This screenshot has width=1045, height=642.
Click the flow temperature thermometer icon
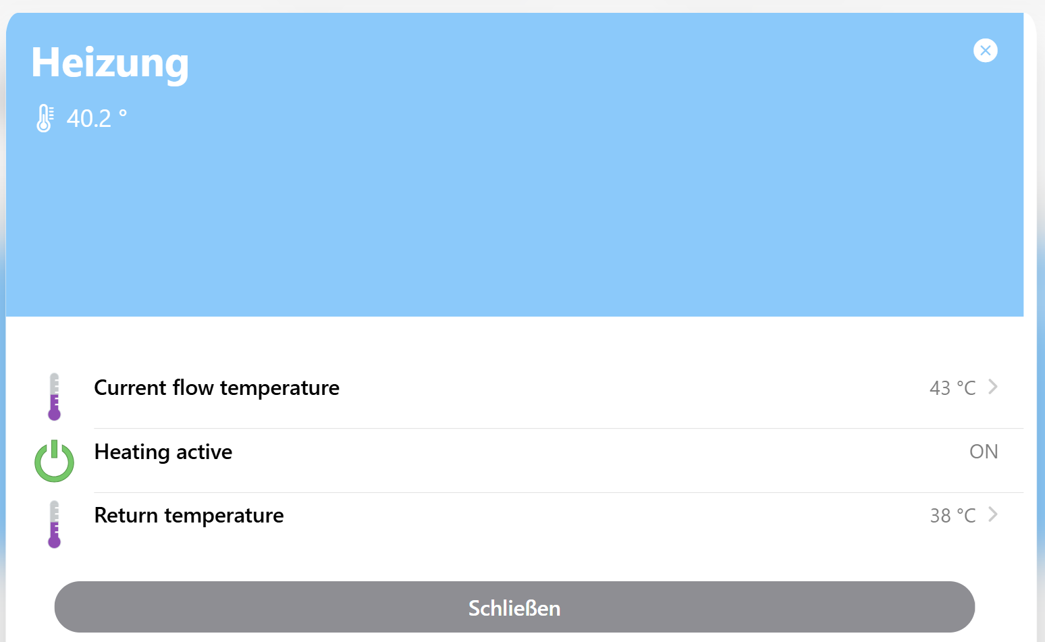55,397
